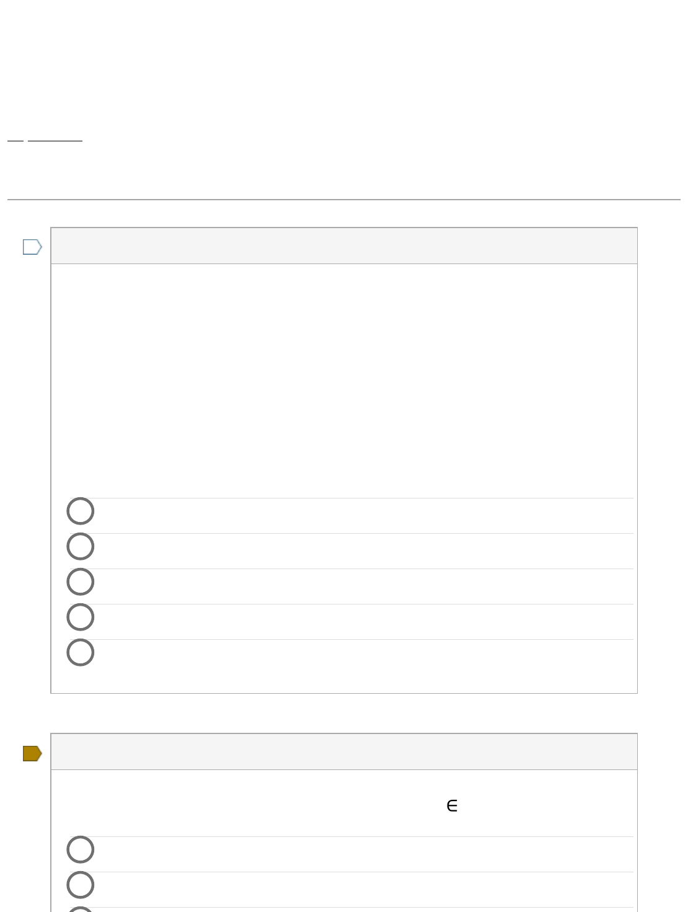Choose the second radio option in the second question

click(x=81, y=885)
